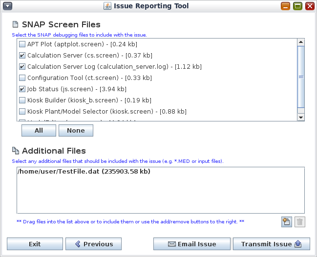Select the Kiosk Plant/Model Selector checkbox
The height and width of the screenshot is (257, 317).
click(x=22, y=112)
